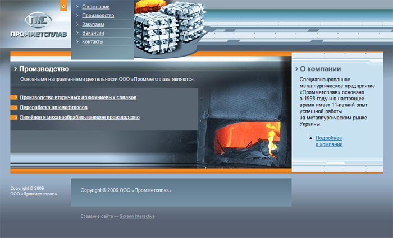Follow the Подробнее о компании link
This screenshot has height=238, width=393.
tap(329, 141)
